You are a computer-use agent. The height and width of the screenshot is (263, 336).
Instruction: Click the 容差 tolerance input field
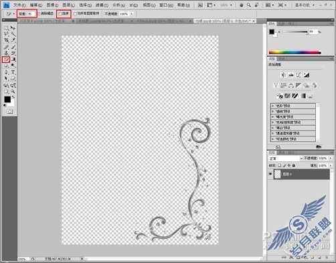pyautogui.click(x=31, y=14)
